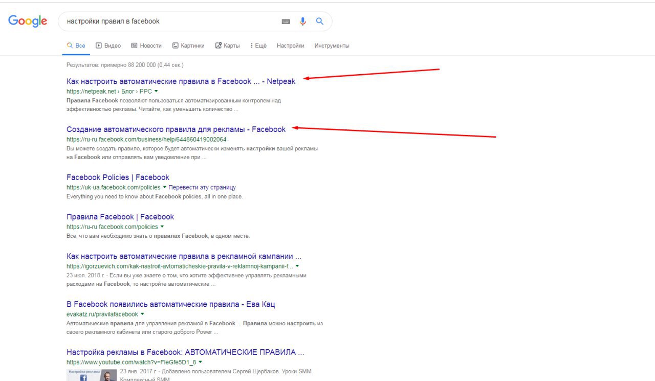The height and width of the screenshot is (381, 655).
Task: Expand dropdown arrow next to uk-ua.facebook.com/policies URL
Action: tap(165, 187)
